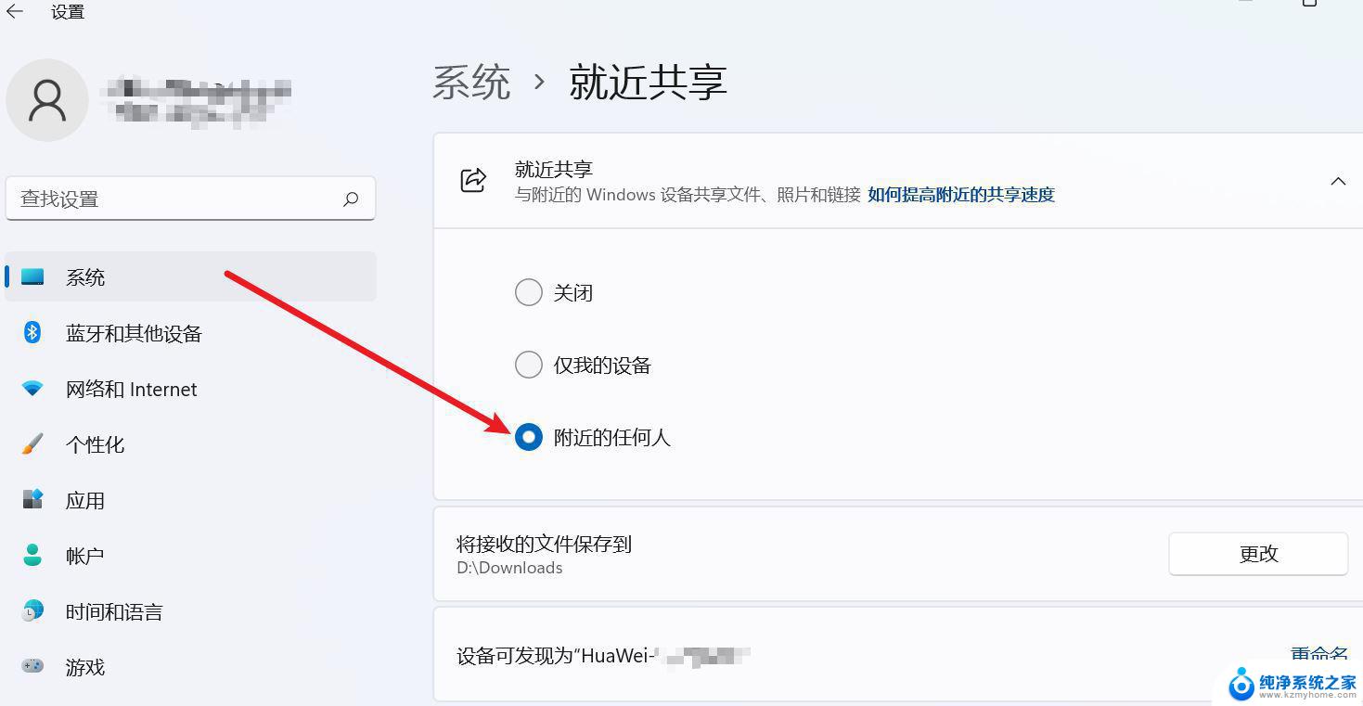Screen dimensions: 1363x706
Task: Select the 附近的任何人 radio option
Action: [528, 437]
